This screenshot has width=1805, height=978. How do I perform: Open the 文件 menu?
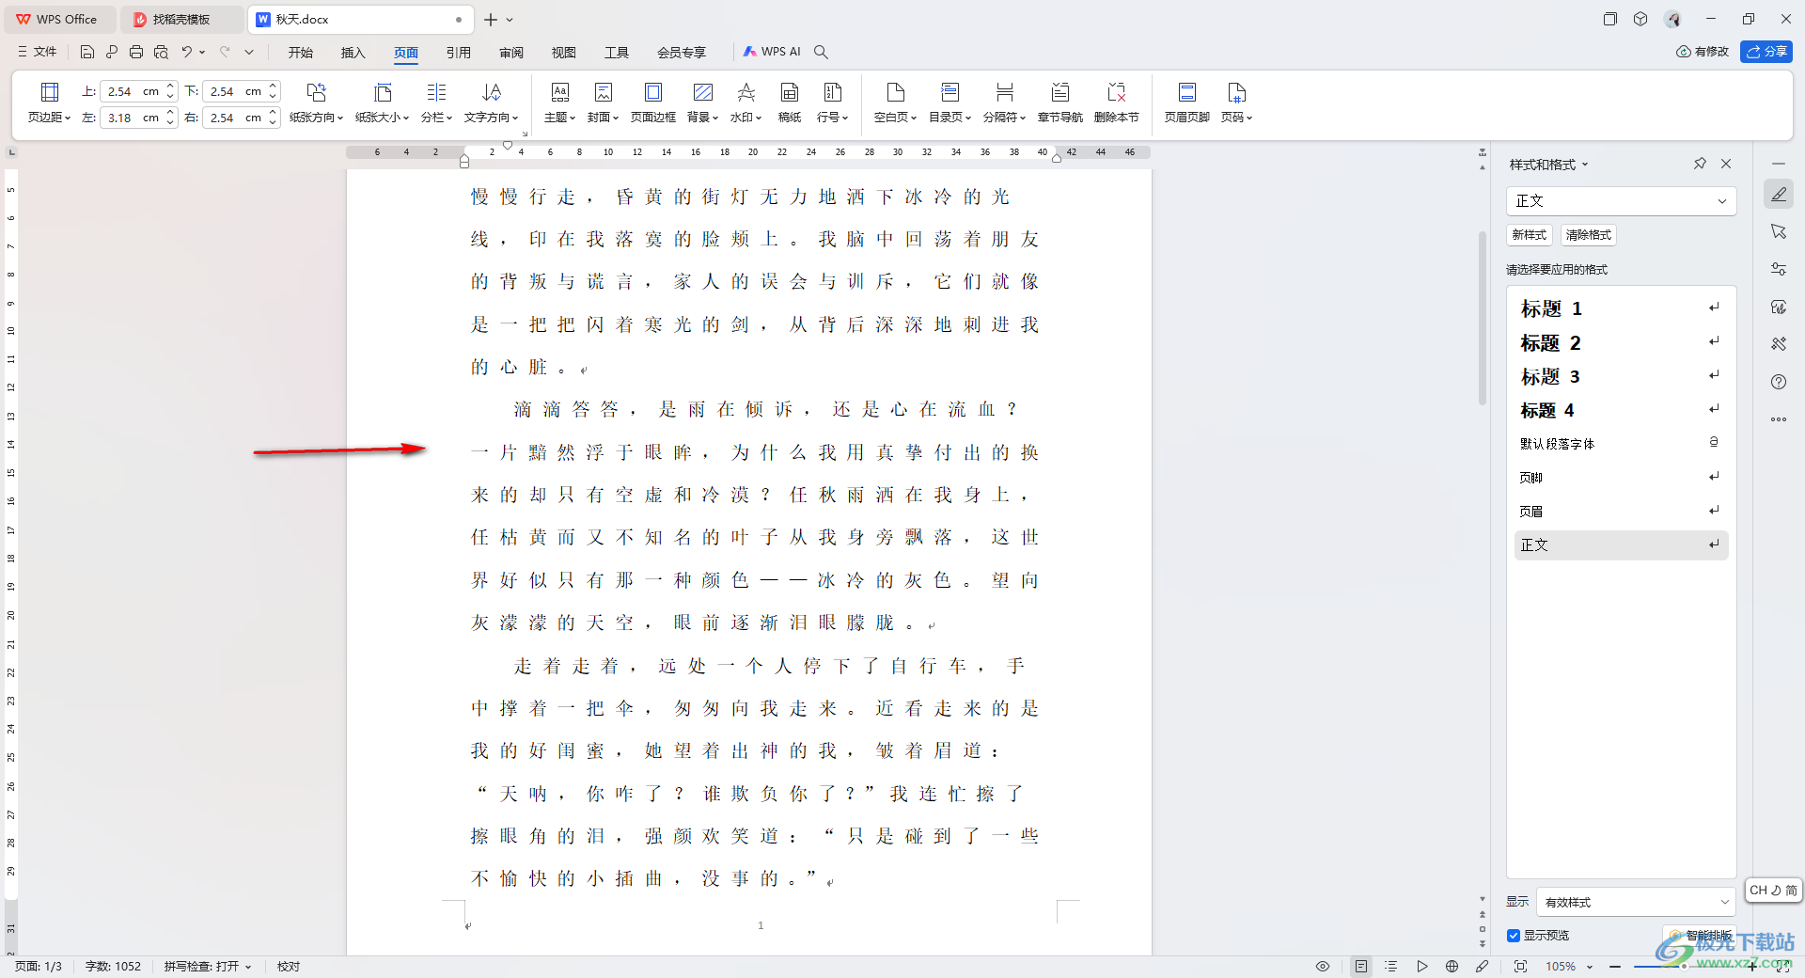[x=38, y=52]
